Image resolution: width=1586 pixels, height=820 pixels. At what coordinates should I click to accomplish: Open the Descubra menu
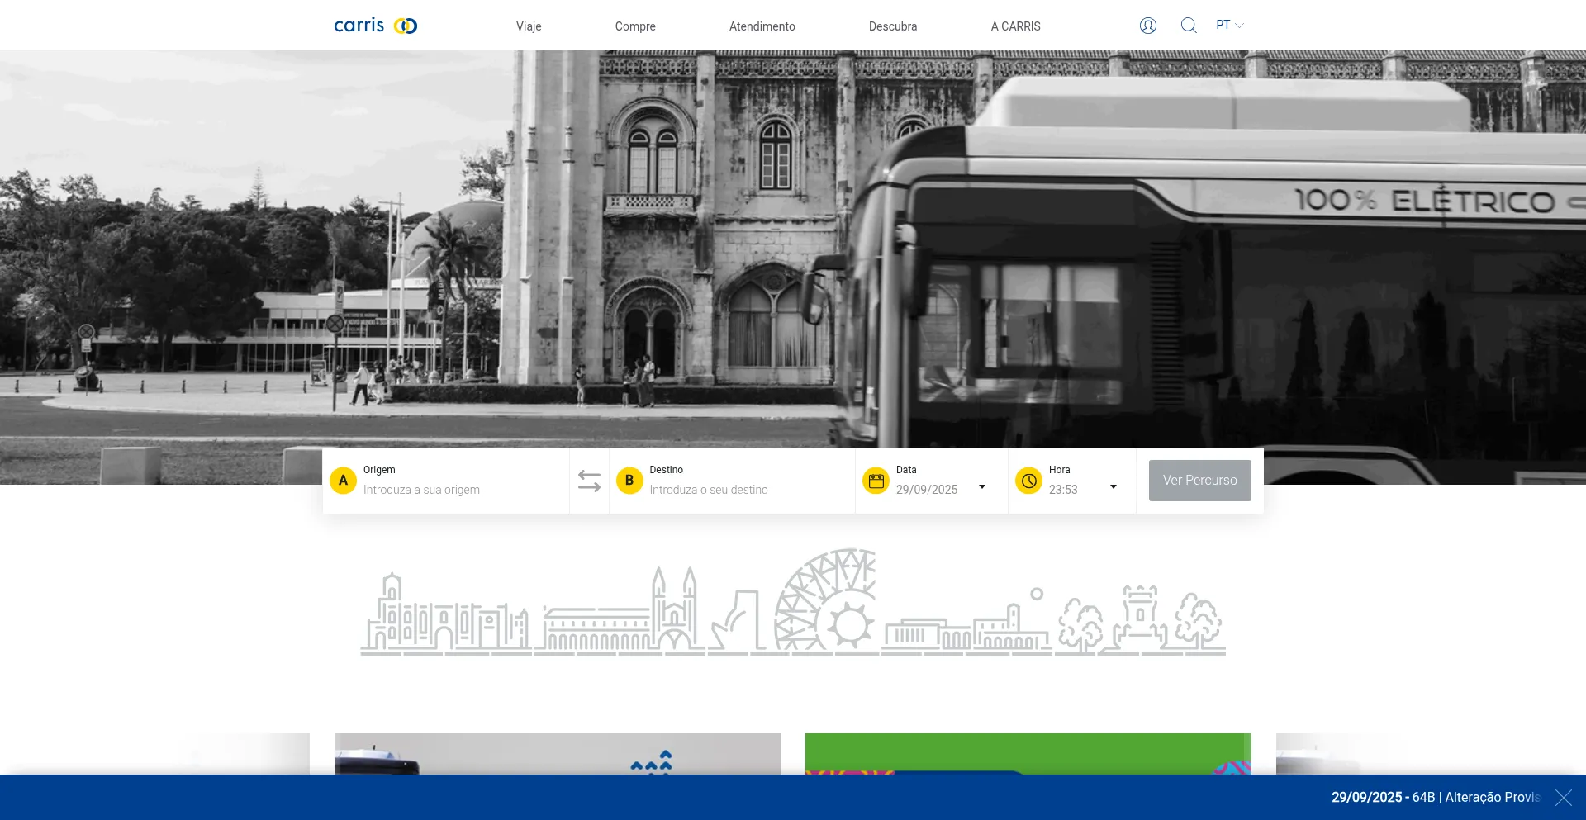pyautogui.click(x=893, y=26)
